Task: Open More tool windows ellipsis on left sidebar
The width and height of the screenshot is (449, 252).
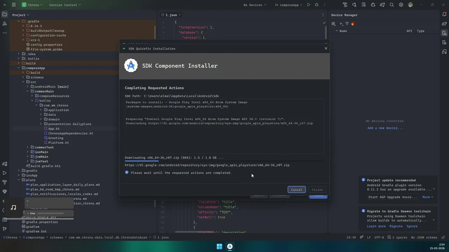Action: pos(5,33)
